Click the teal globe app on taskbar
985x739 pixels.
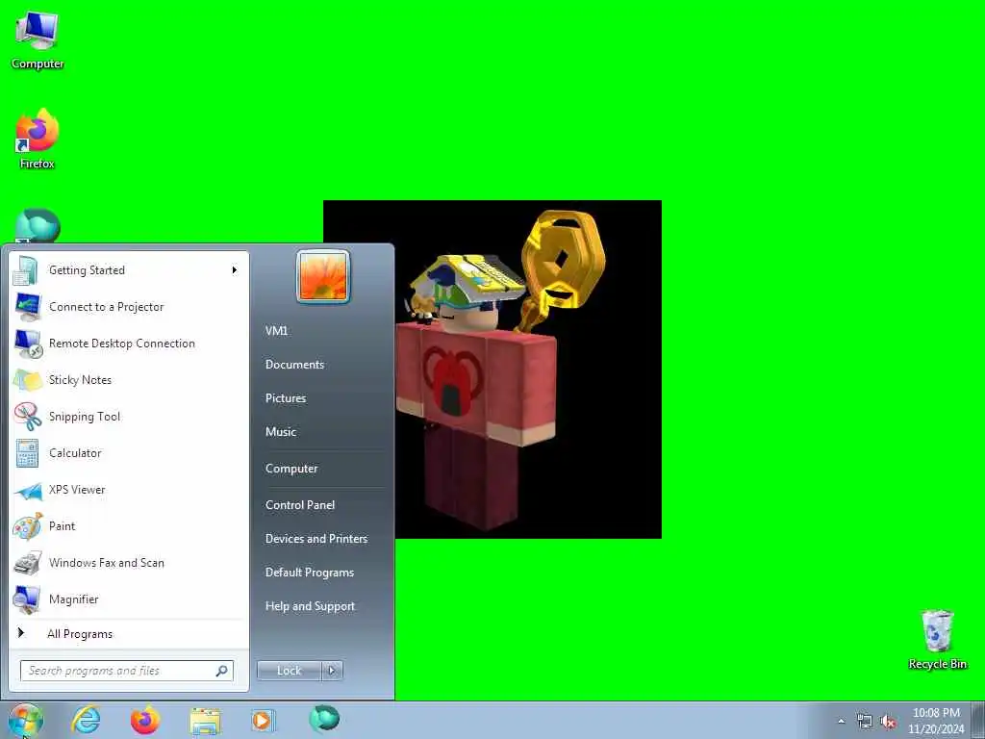pos(324,719)
